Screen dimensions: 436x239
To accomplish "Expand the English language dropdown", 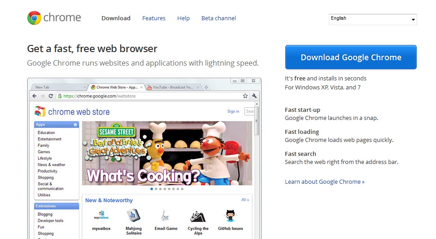I will click(x=373, y=19).
